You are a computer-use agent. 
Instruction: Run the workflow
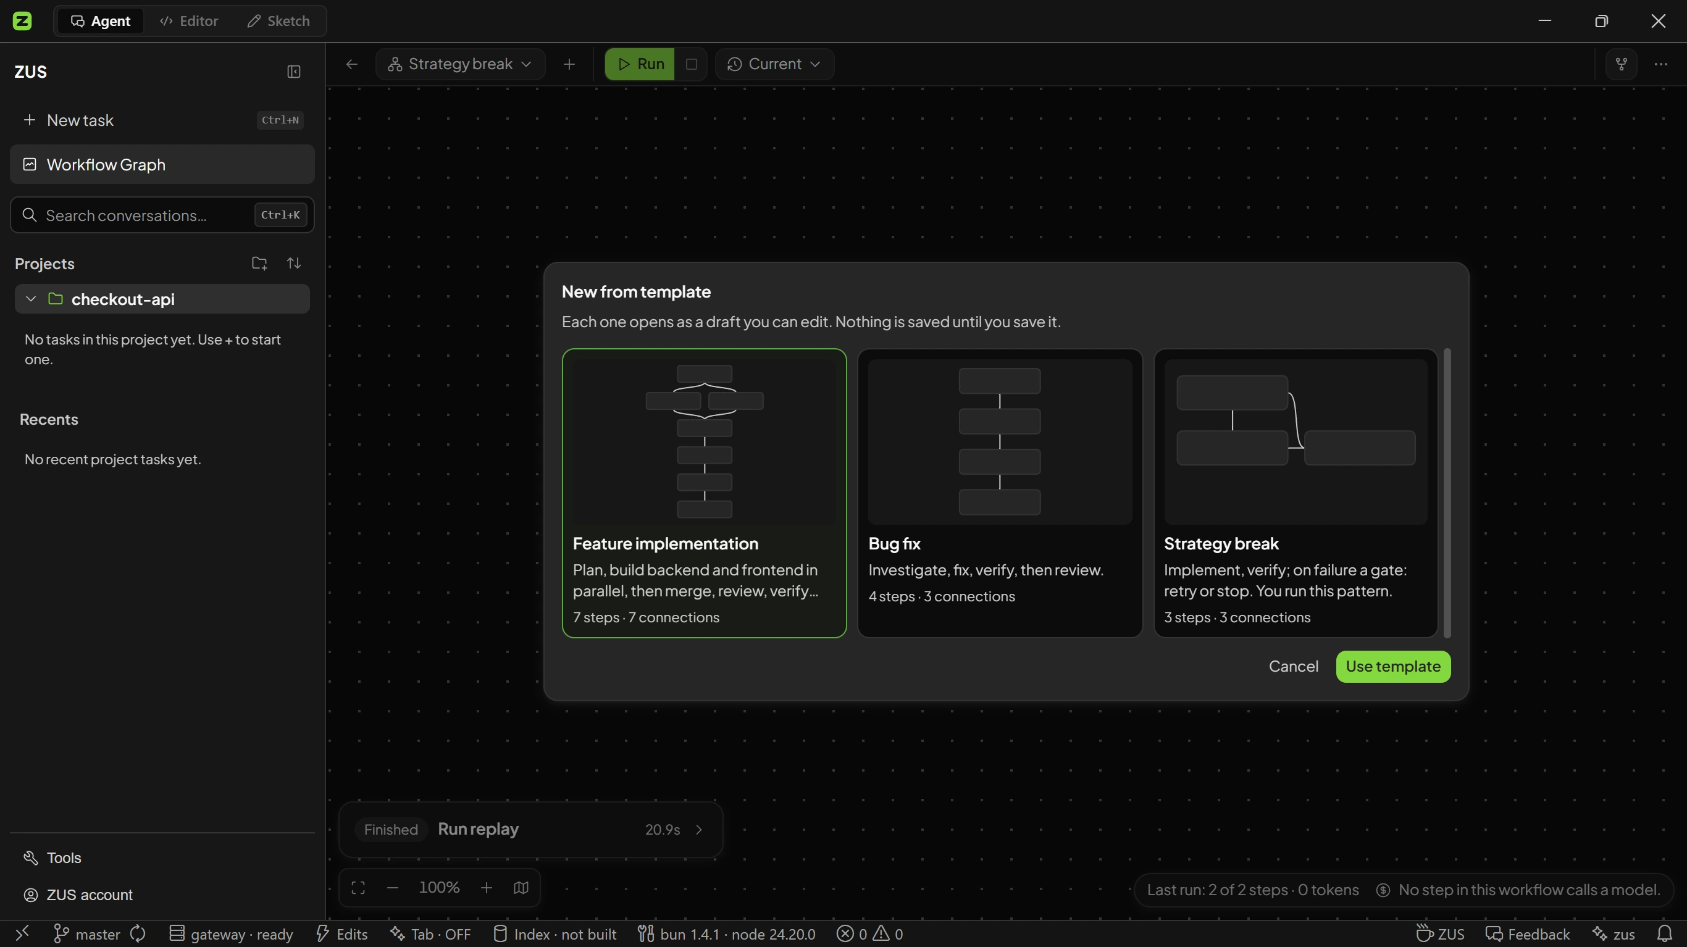pos(640,64)
